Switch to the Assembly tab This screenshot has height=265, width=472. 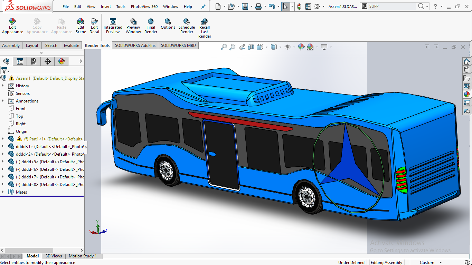coord(11,46)
